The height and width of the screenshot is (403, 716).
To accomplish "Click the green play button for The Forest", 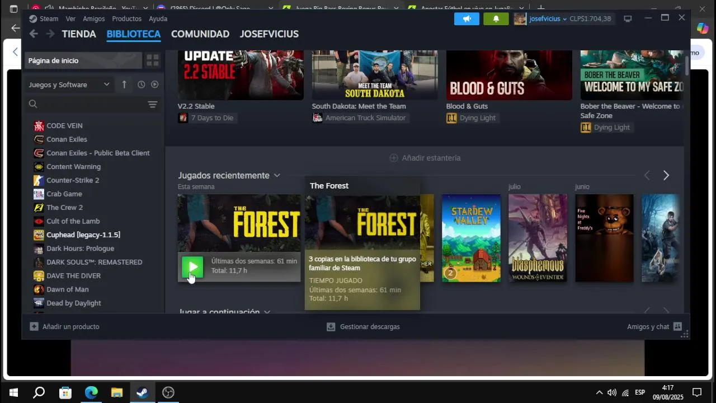I will click(x=192, y=267).
